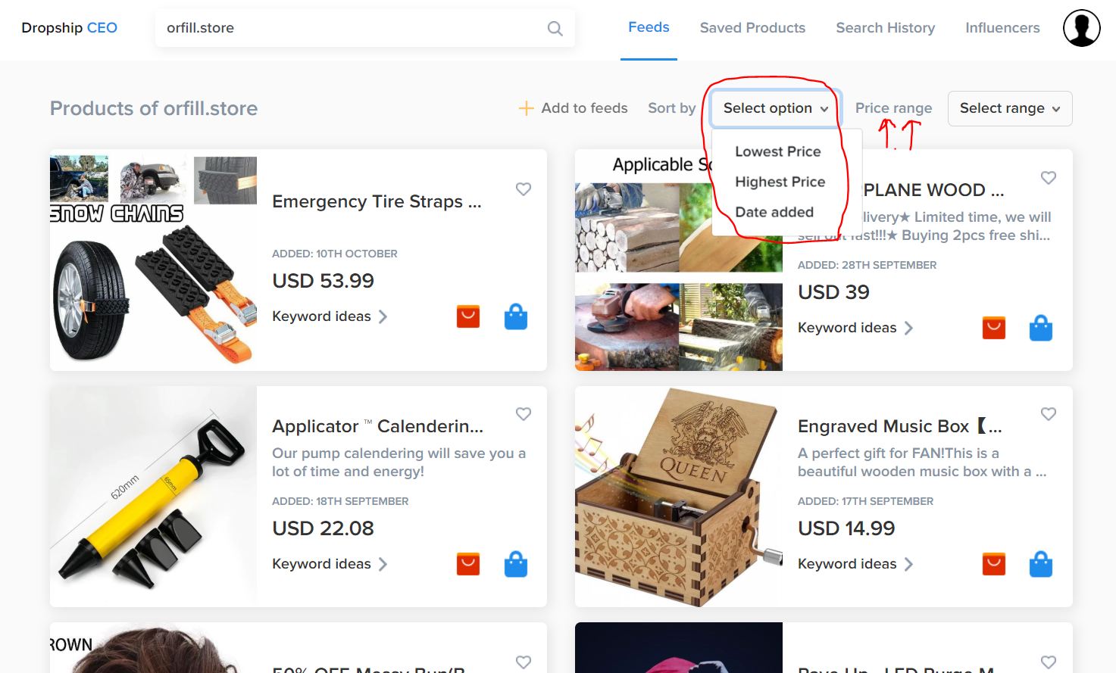Click the orange plus icon next to Add to feeds
Screen dimensions: 1116x673
[526, 107]
